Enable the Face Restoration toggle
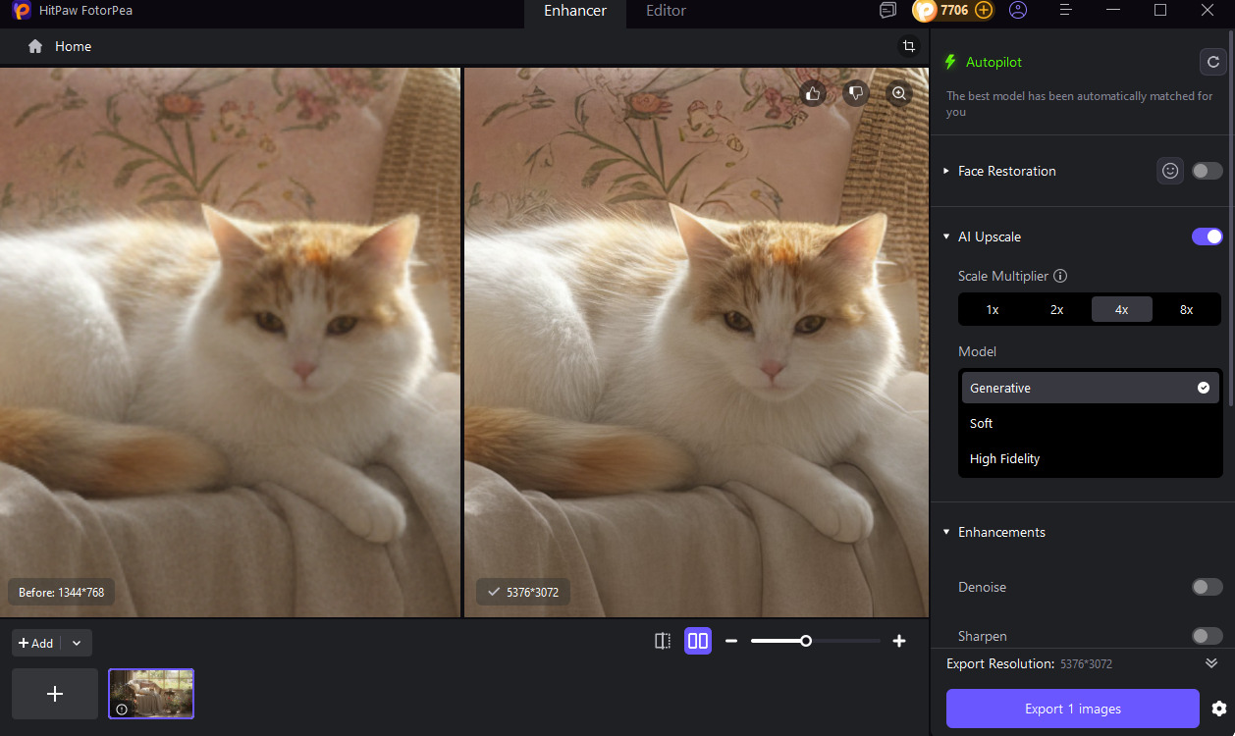Screen dimensions: 1235x736 coord(1206,170)
